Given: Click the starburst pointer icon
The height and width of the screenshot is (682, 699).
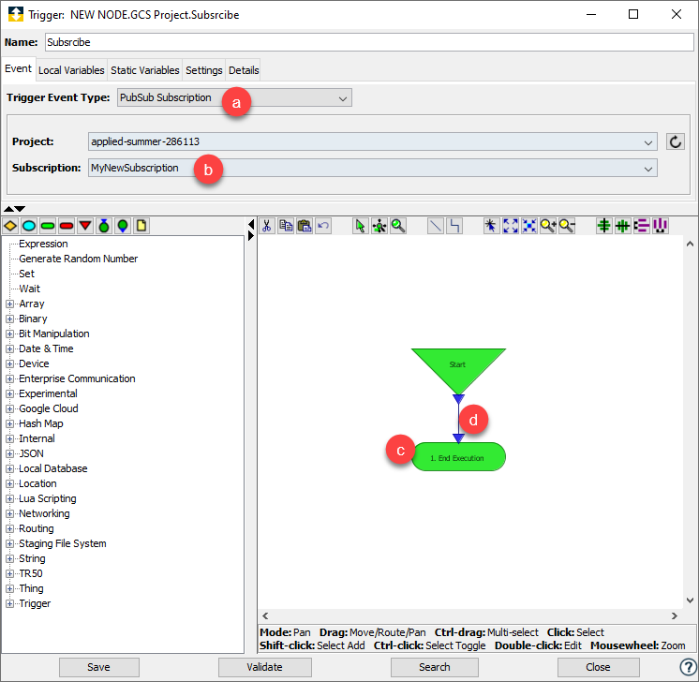Looking at the screenshot, I should pyautogui.click(x=491, y=226).
